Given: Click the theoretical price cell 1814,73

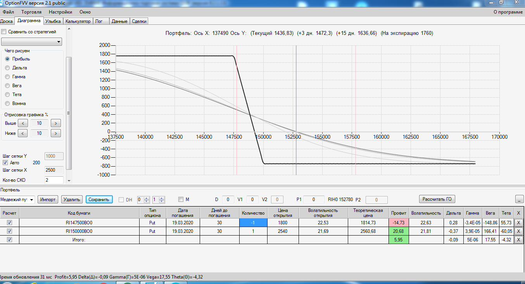Looking at the screenshot, I should [x=368, y=223].
